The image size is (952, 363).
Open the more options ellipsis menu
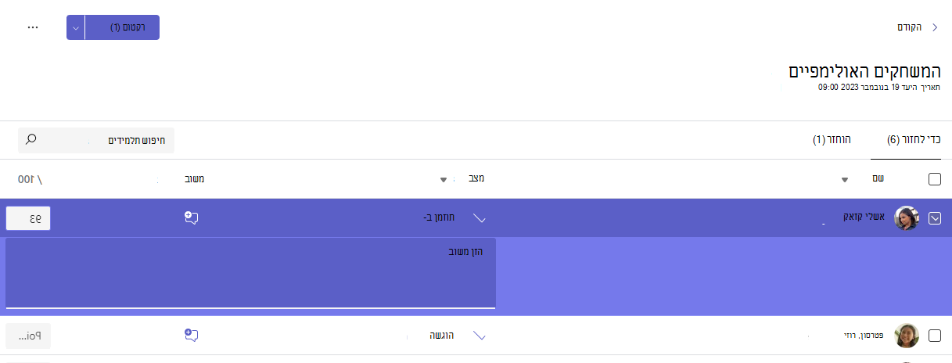(x=33, y=27)
